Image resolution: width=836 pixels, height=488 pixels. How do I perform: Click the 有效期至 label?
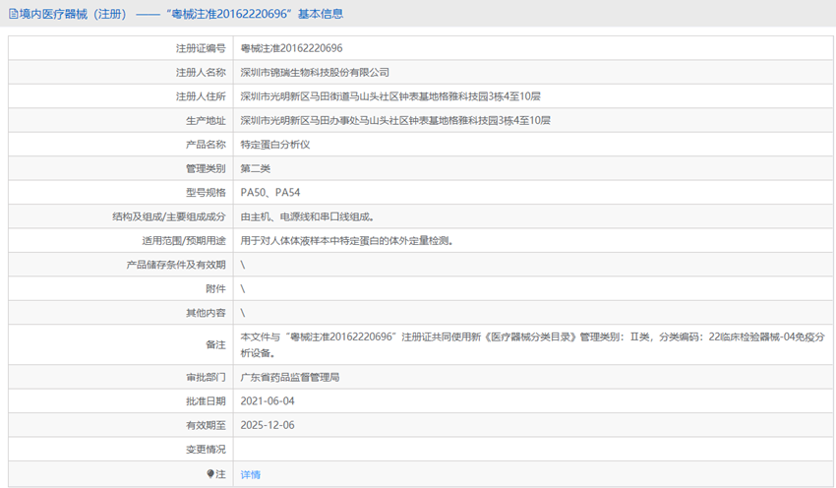(x=206, y=425)
